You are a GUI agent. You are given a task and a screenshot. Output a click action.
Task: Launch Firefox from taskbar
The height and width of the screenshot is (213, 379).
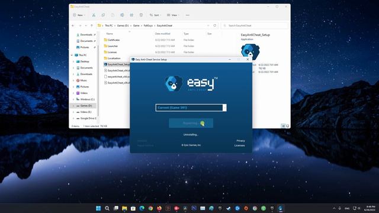point(159,208)
